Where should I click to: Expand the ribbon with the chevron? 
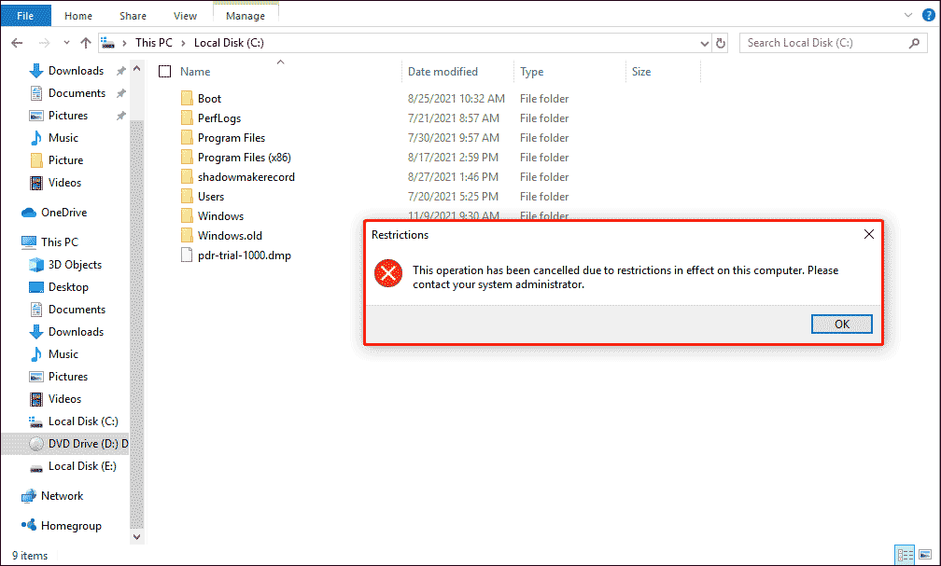[x=908, y=15]
